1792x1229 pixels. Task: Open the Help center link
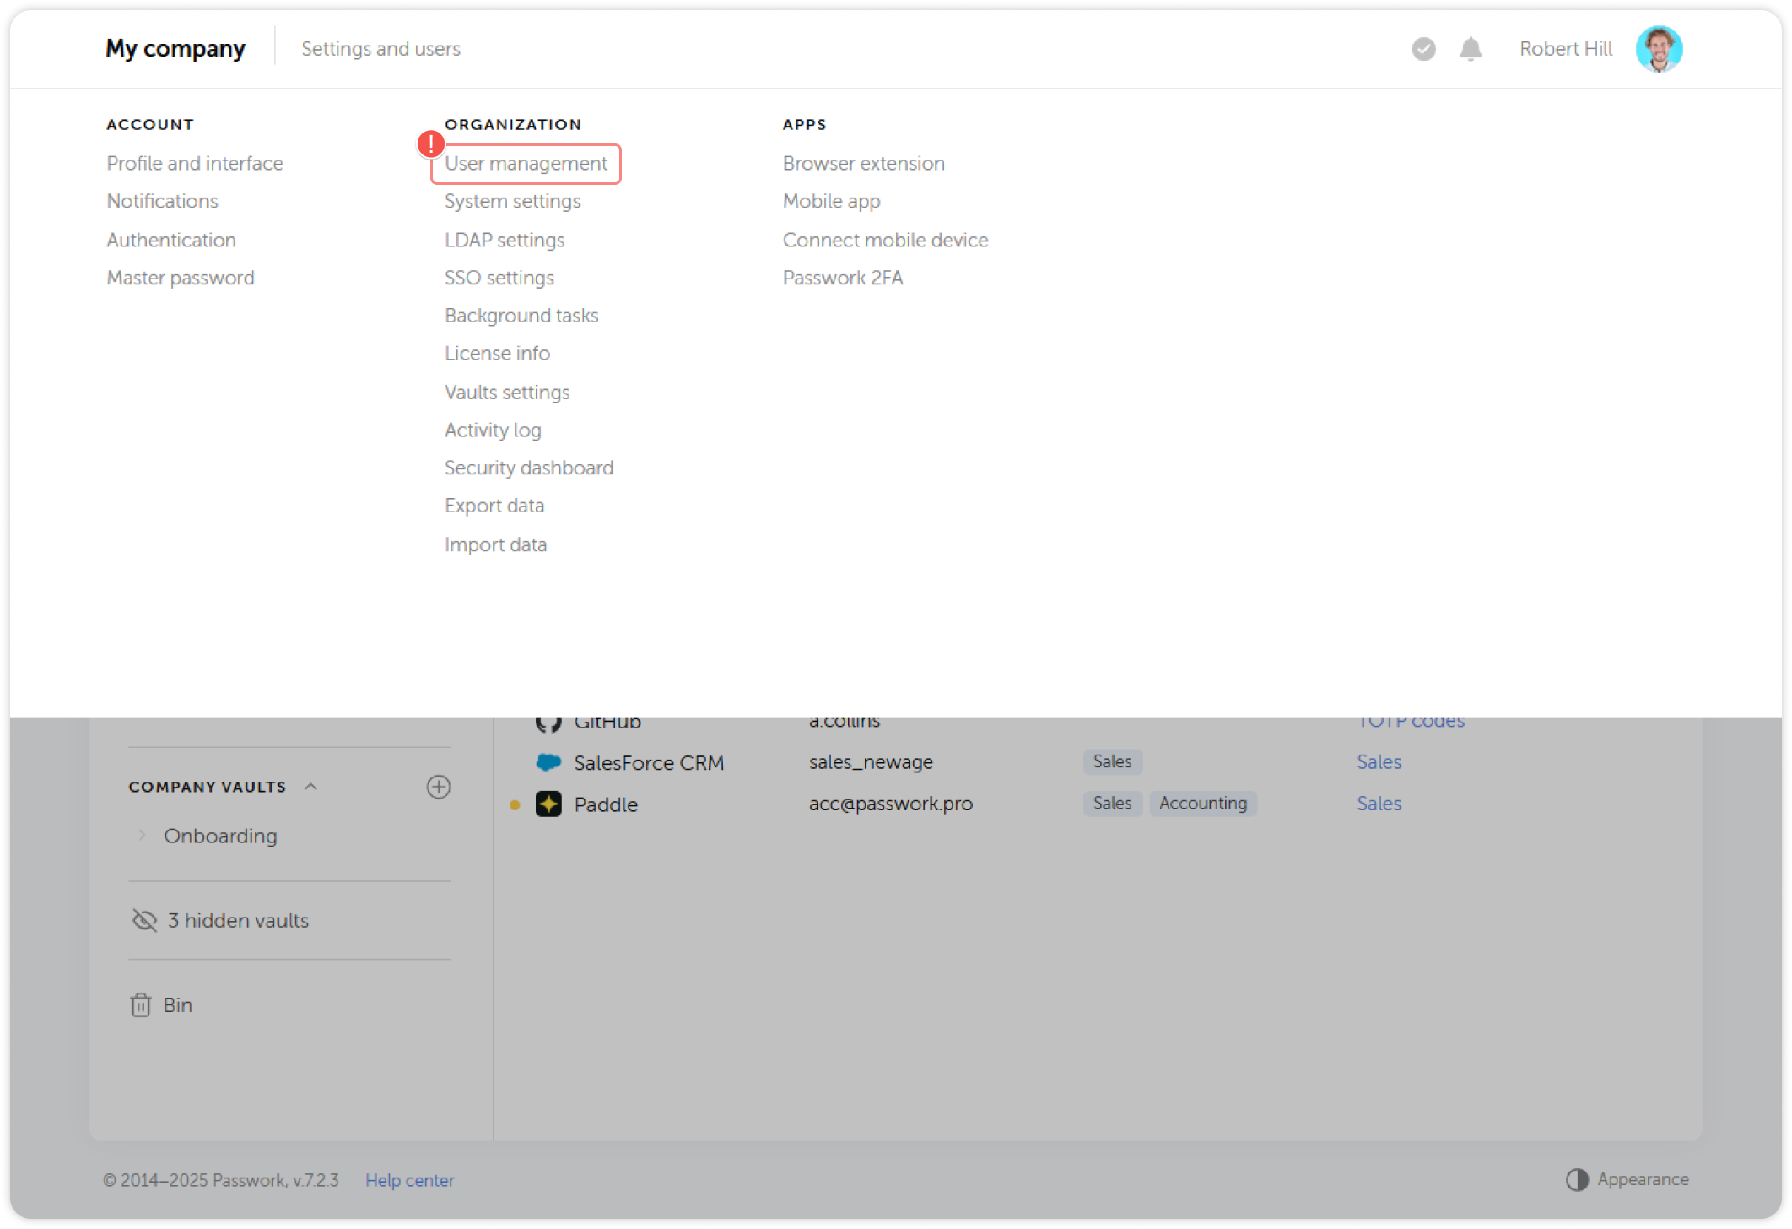pyautogui.click(x=410, y=1179)
